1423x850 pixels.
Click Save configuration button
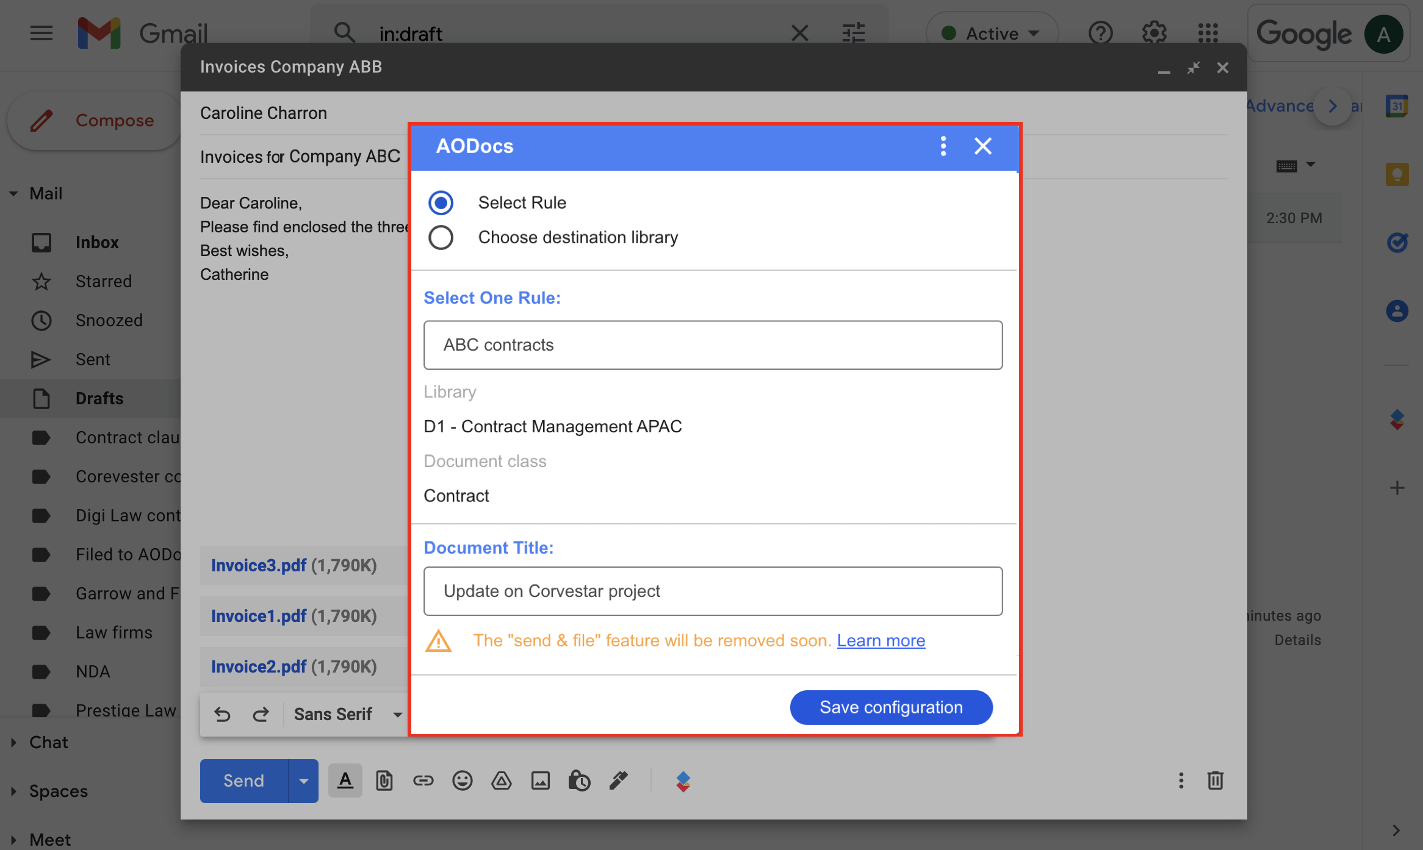[891, 707]
